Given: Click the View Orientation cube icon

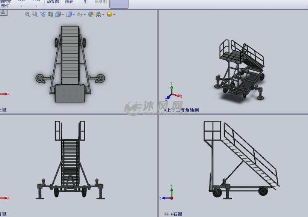Looking at the screenshot, I should [x=58, y=14].
